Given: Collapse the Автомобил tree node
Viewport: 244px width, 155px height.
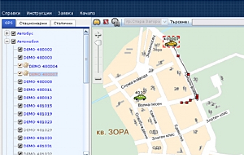Looking at the screenshot, I should pos(7,41).
